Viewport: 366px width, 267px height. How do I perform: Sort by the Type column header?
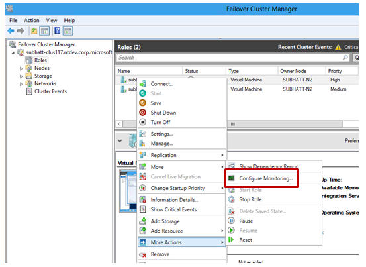point(252,71)
